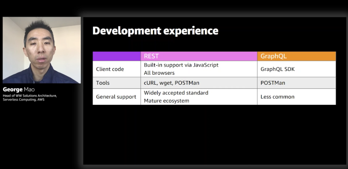
Task: Click the speaker name 'George Mao'
Action: (18, 89)
